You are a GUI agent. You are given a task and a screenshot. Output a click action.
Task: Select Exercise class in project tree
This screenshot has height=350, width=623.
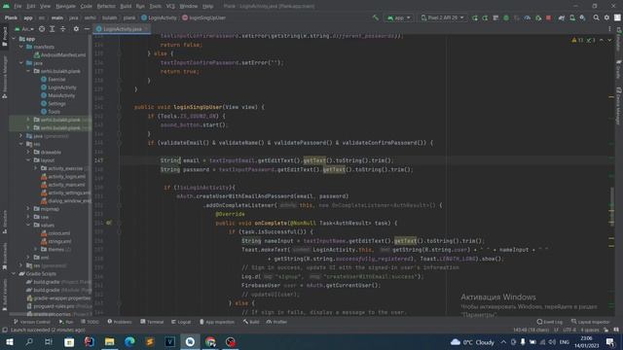tap(54, 80)
